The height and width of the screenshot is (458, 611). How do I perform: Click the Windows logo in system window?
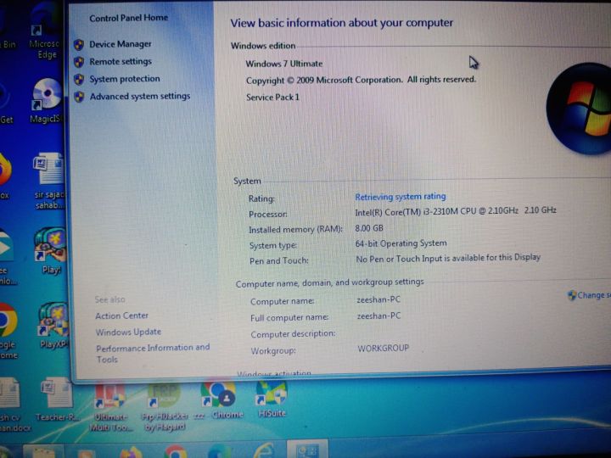(x=580, y=109)
